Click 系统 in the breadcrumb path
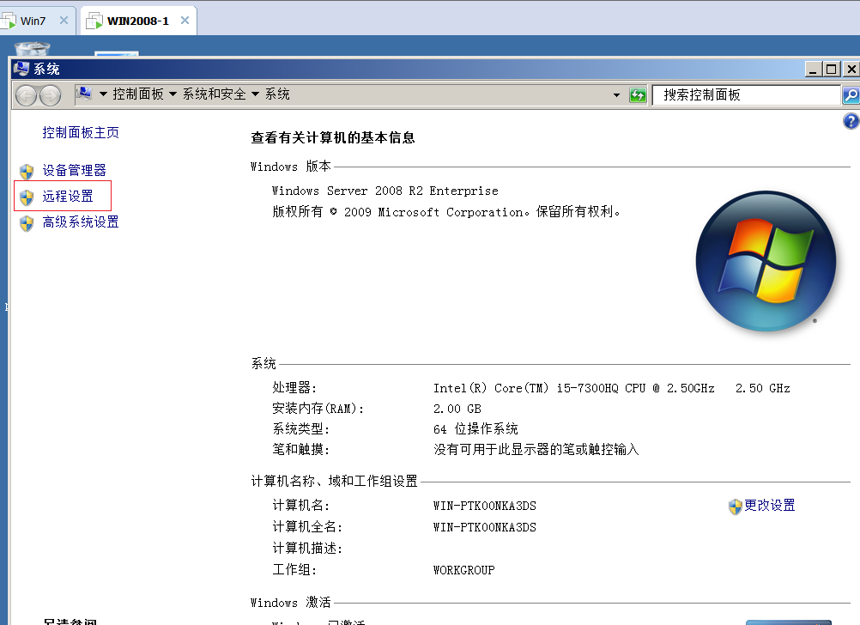 point(277,94)
